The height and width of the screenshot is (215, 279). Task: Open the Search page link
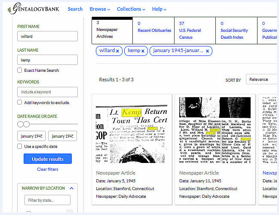75,9
